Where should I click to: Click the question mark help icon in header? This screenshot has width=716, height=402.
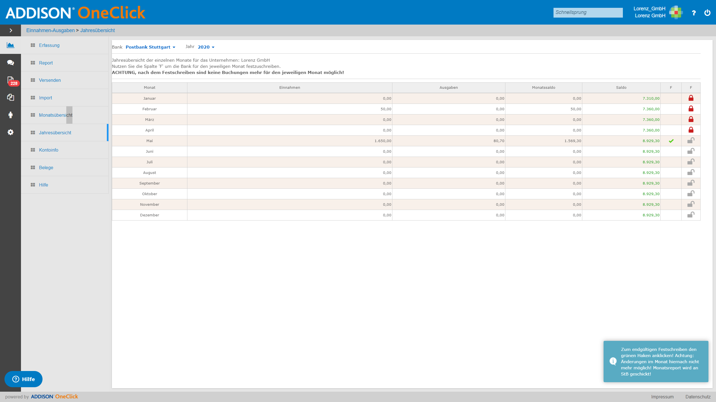[x=694, y=13]
